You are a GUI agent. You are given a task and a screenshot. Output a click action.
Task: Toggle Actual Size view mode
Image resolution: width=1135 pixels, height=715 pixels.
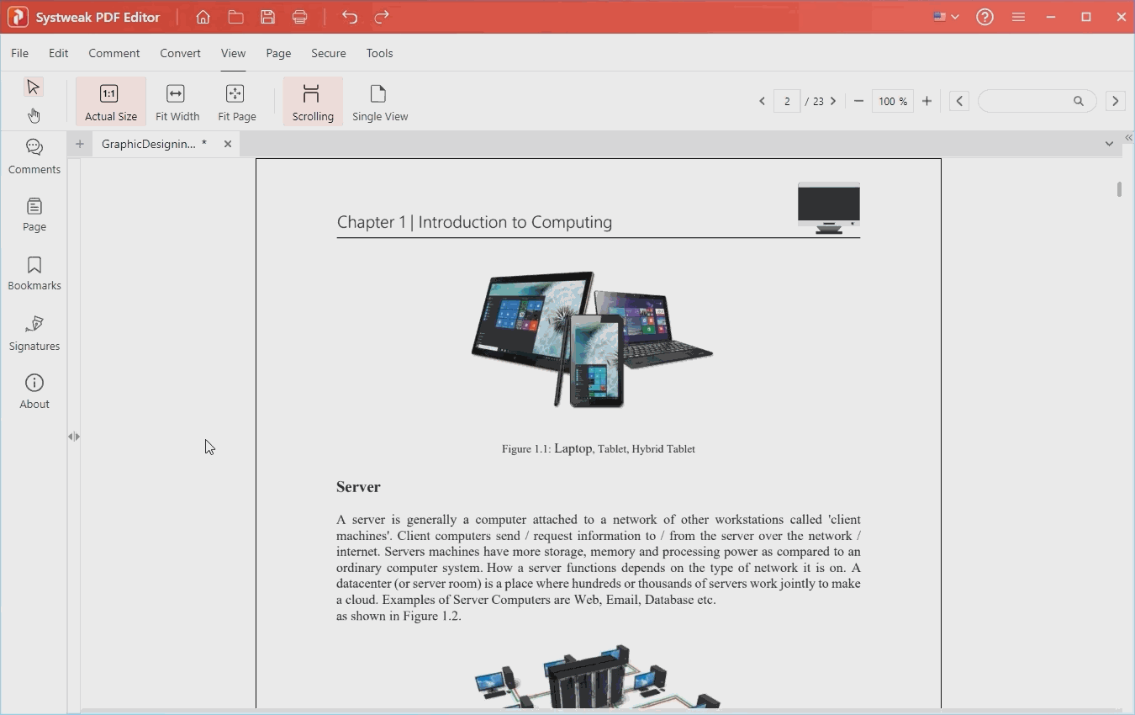110,102
